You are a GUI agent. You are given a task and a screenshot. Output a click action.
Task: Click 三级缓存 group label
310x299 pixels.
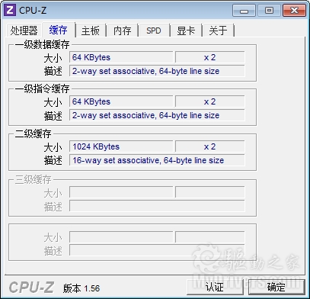tap(33, 180)
